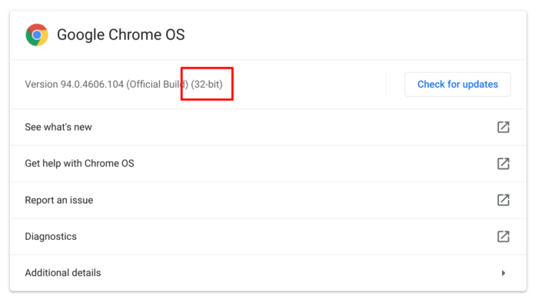The image size is (538, 303).
Task: Open the Additional details section
Action: [268, 273]
